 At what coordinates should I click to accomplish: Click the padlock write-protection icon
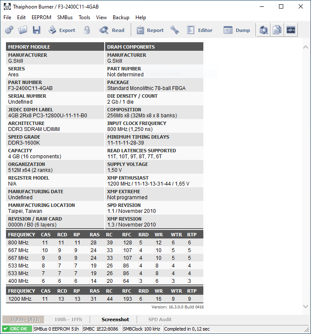click(87, 30)
